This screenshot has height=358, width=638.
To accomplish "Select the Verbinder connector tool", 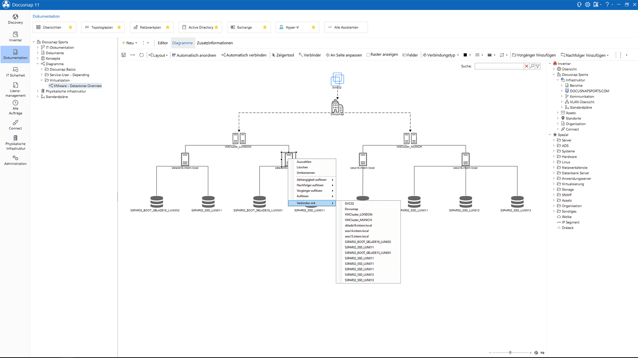I will click(x=310, y=55).
